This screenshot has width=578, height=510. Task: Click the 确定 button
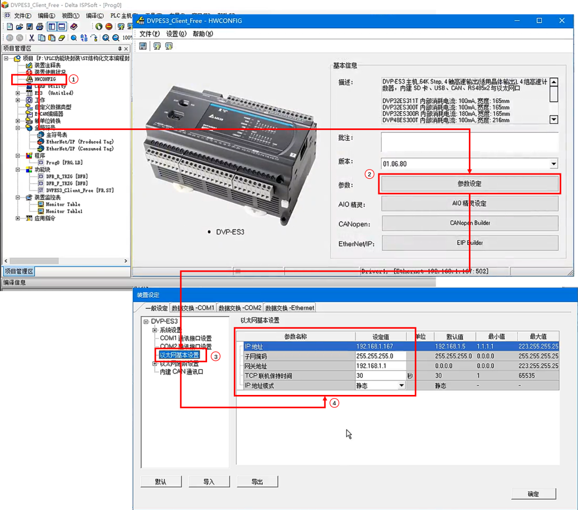pos(533,494)
